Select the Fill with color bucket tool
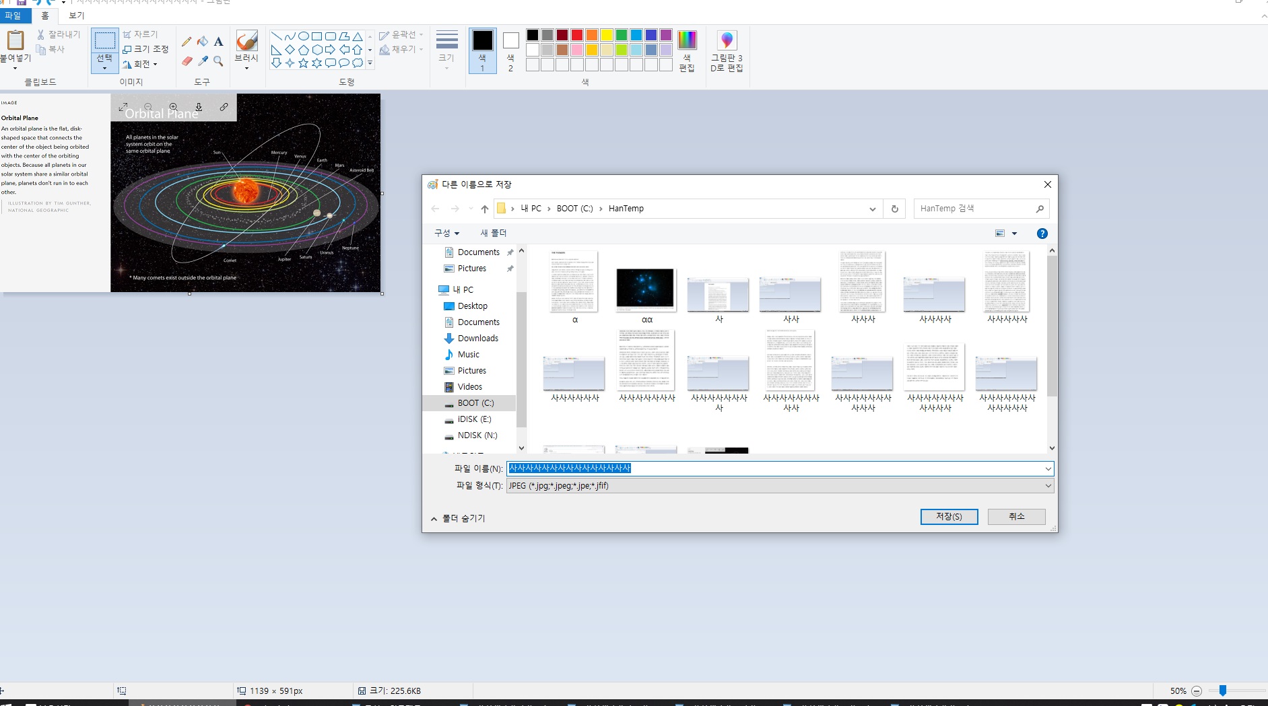Image resolution: width=1268 pixels, height=706 pixels. tap(203, 42)
